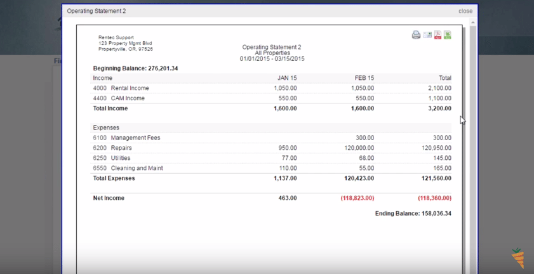Click the 'Ending Balance: 158,036.34' line
Image resolution: width=534 pixels, height=274 pixels.
[x=413, y=214]
